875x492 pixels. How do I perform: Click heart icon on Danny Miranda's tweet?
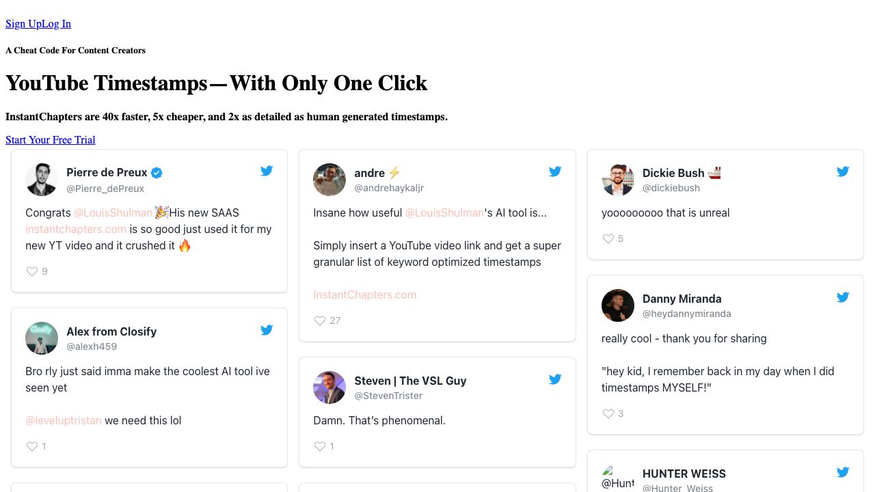pyautogui.click(x=608, y=413)
